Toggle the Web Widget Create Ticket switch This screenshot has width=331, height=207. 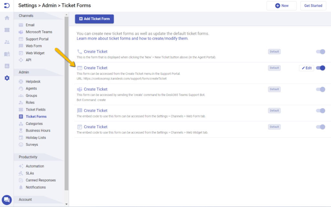pos(320,127)
